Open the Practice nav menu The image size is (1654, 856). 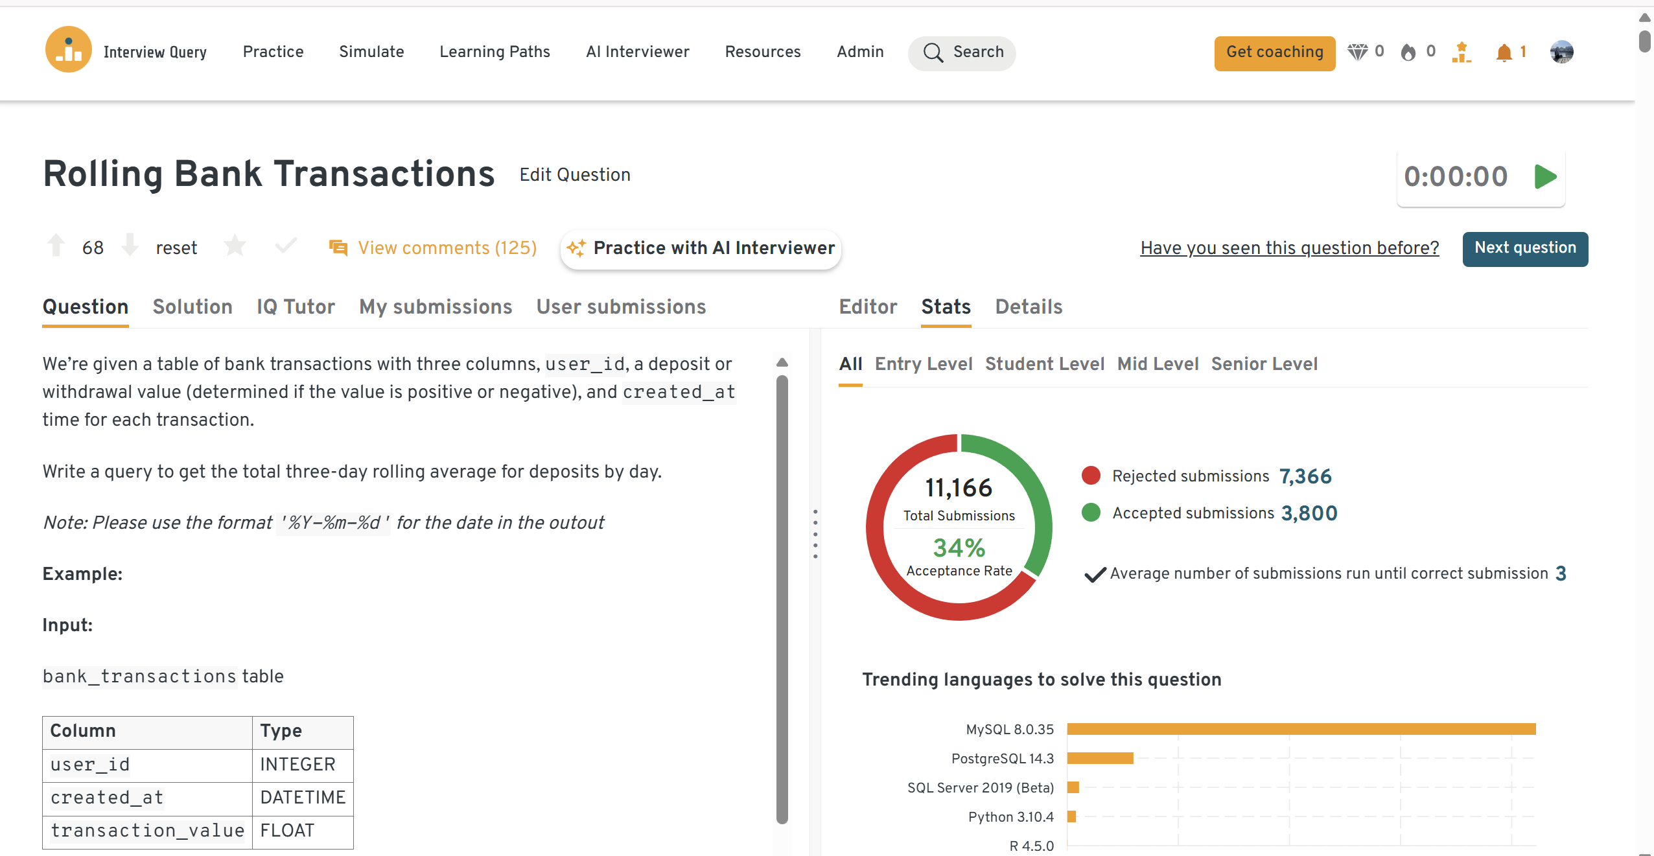tap(273, 52)
